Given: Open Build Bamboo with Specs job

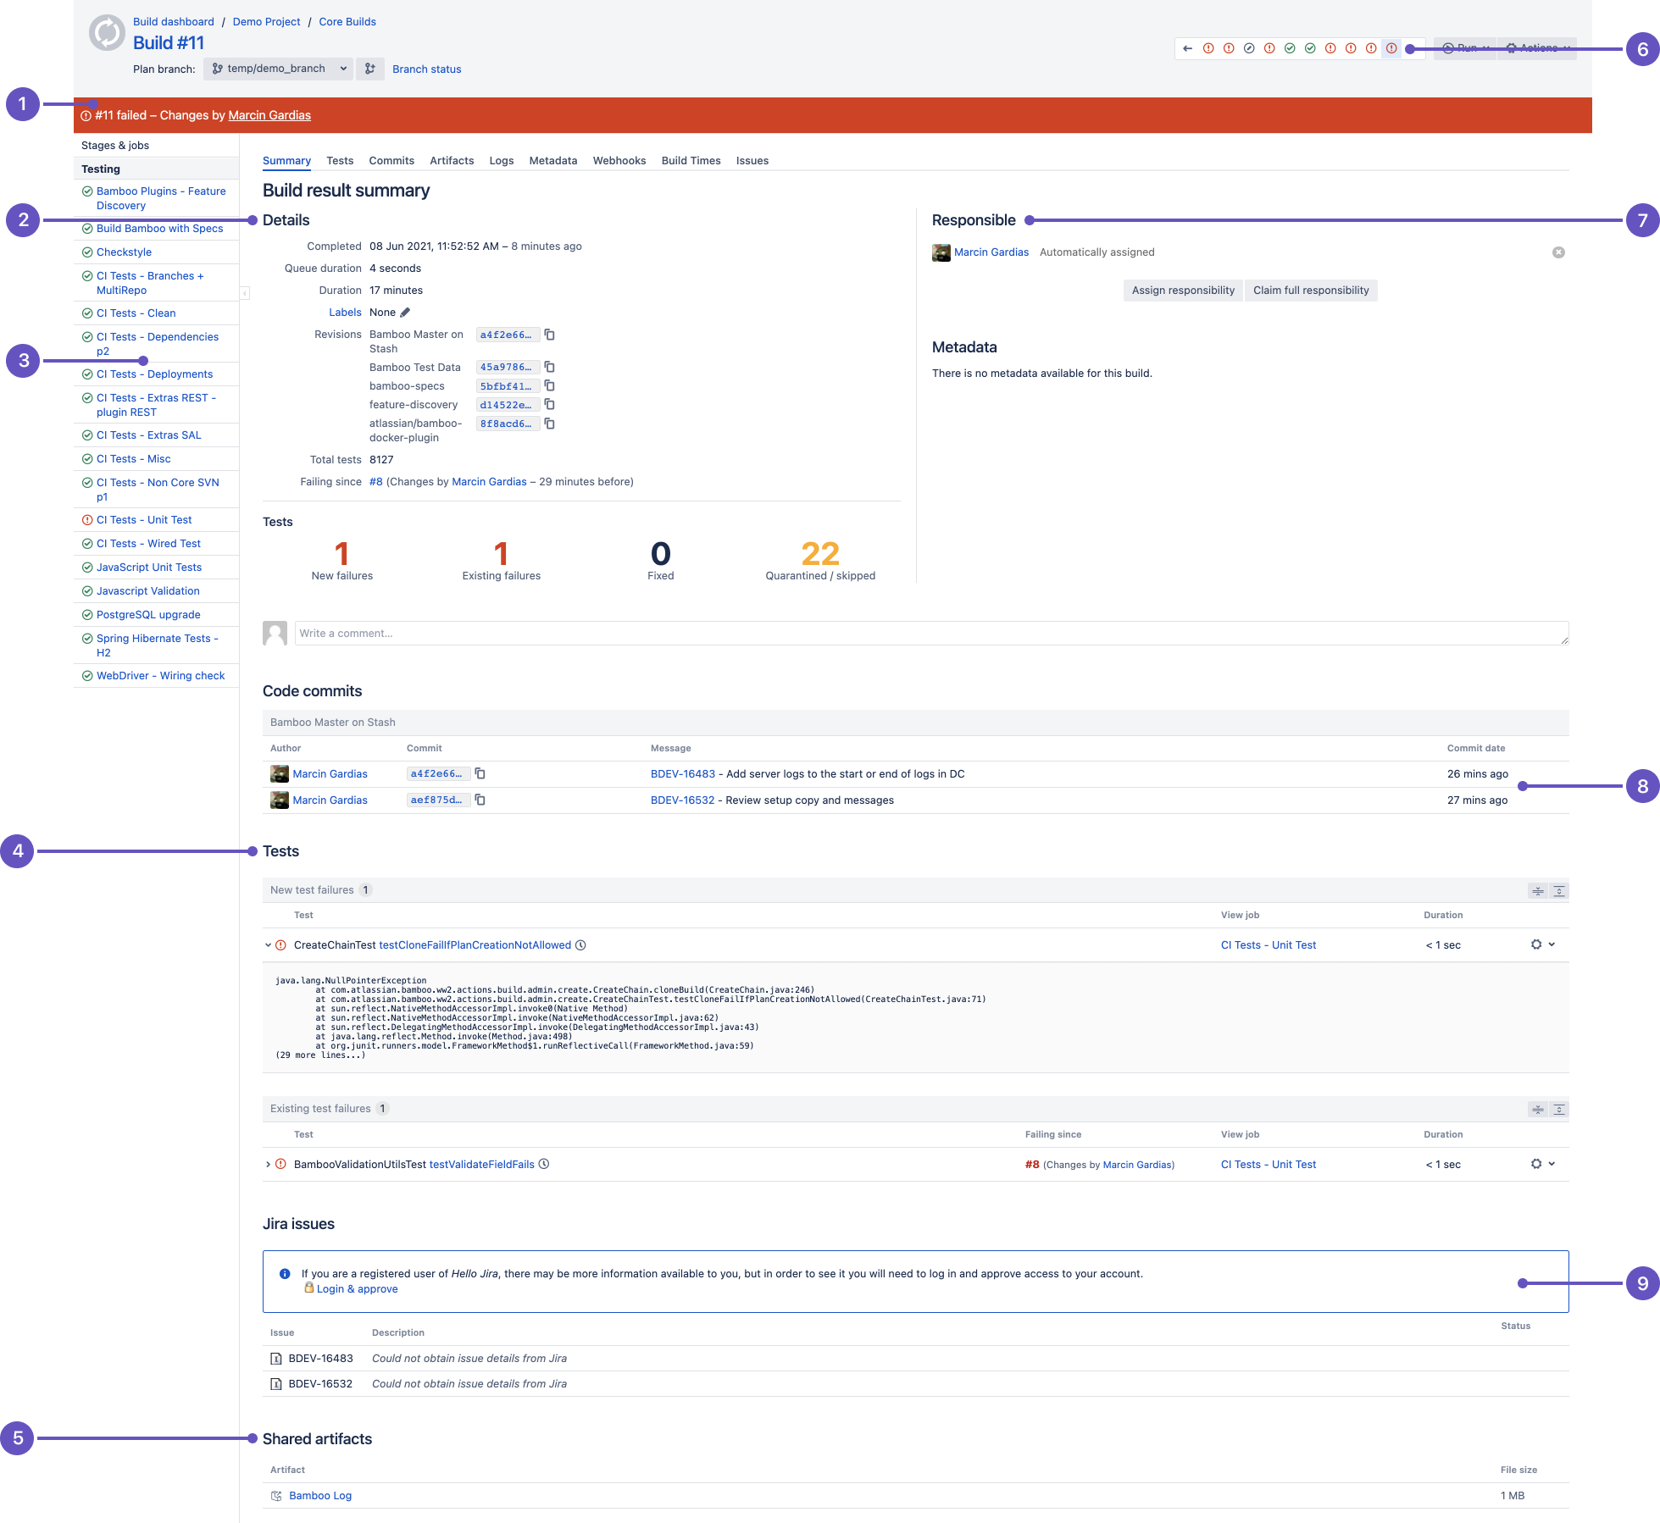Looking at the screenshot, I should click(159, 229).
